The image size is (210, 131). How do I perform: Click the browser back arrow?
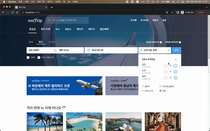(x=3, y=13)
